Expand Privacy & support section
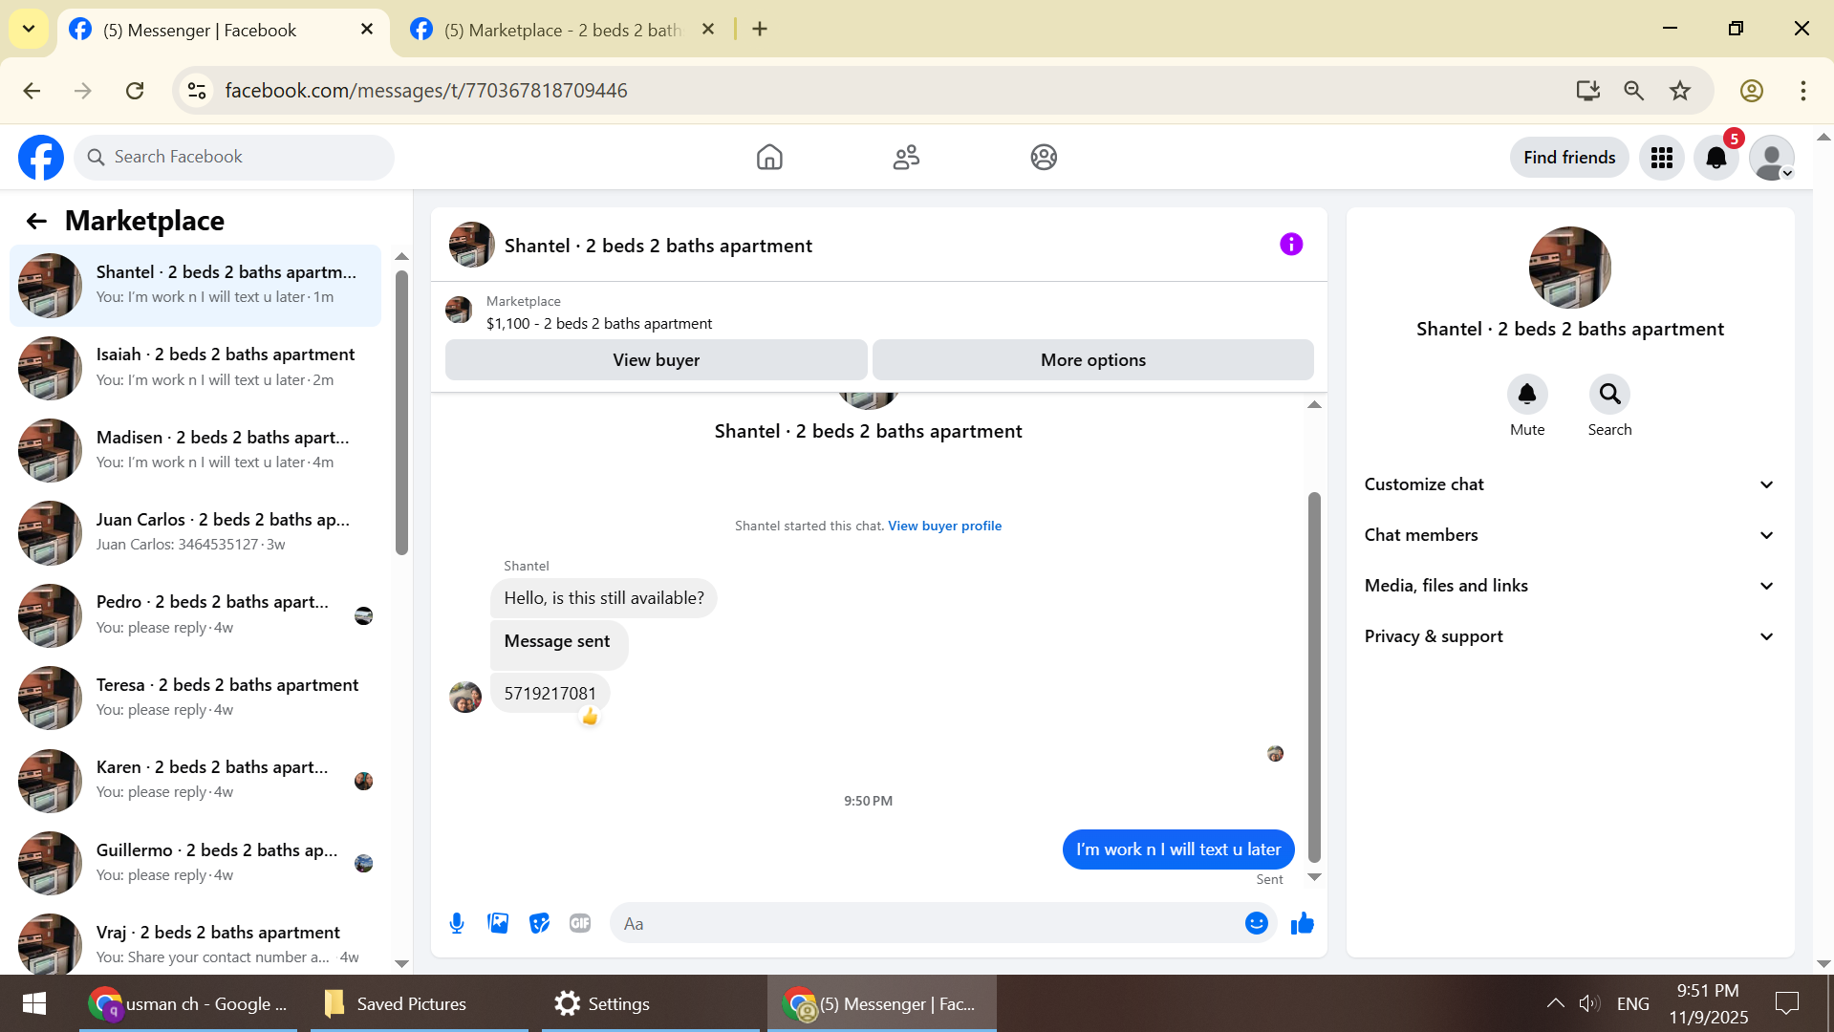Image resolution: width=1834 pixels, height=1032 pixels. coord(1569,636)
